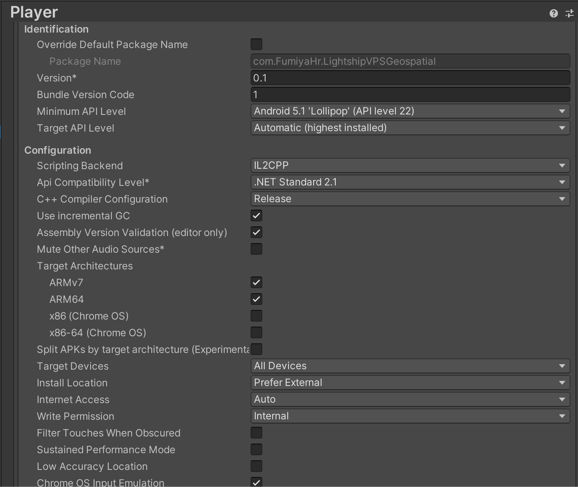Enable x86 (Chrome OS) architecture
The width and height of the screenshot is (578, 487).
[256, 316]
